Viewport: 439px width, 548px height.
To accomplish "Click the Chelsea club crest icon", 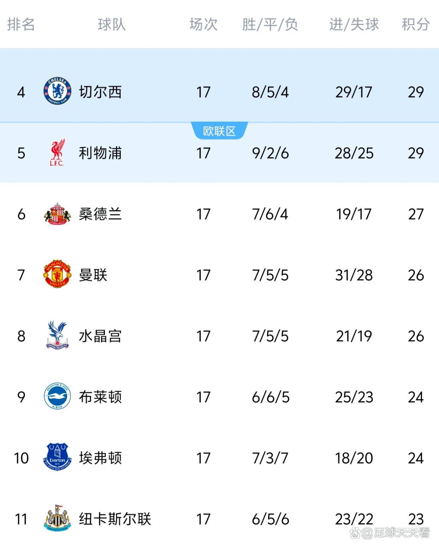I will (57, 92).
